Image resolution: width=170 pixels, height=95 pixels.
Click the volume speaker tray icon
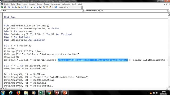pos(157,93)
